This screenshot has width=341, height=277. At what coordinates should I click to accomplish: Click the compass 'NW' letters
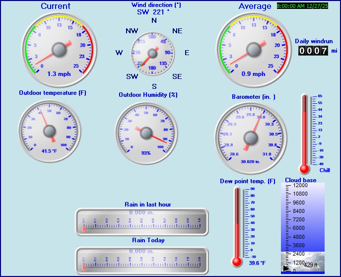[132, 31]
